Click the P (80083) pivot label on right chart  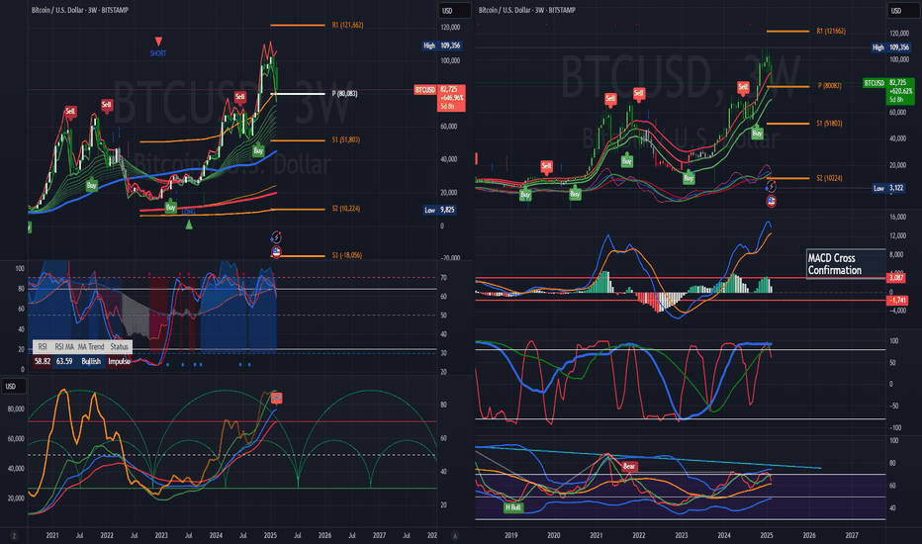click(830, 86)
